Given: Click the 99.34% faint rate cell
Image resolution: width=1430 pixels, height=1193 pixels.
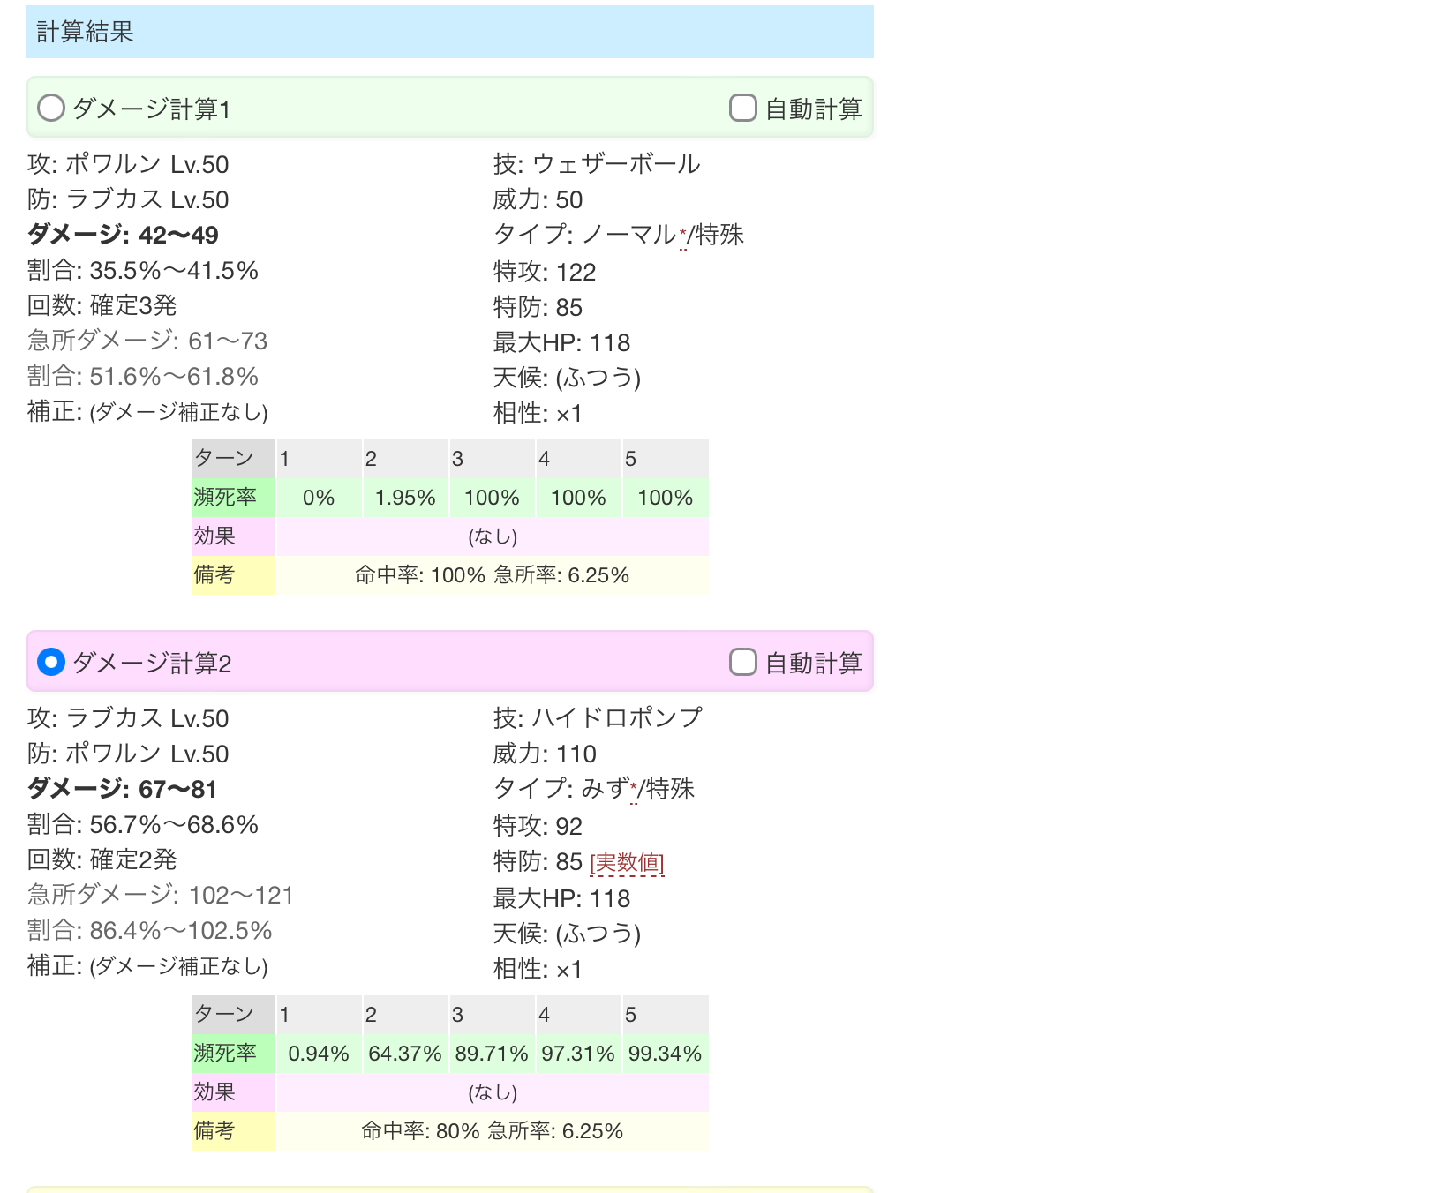Looking at the screenshot, I should coord(665,1054).
